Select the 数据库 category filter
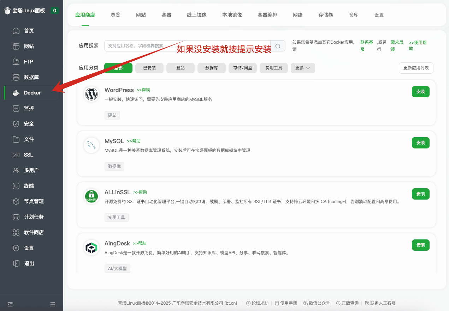Image resolution: width=449 pixels, height=311 pixels. [211, 68]
